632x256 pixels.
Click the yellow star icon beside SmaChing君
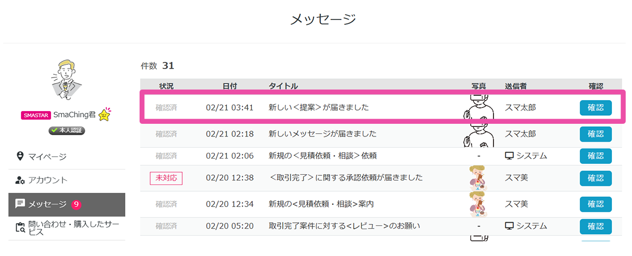105,115
